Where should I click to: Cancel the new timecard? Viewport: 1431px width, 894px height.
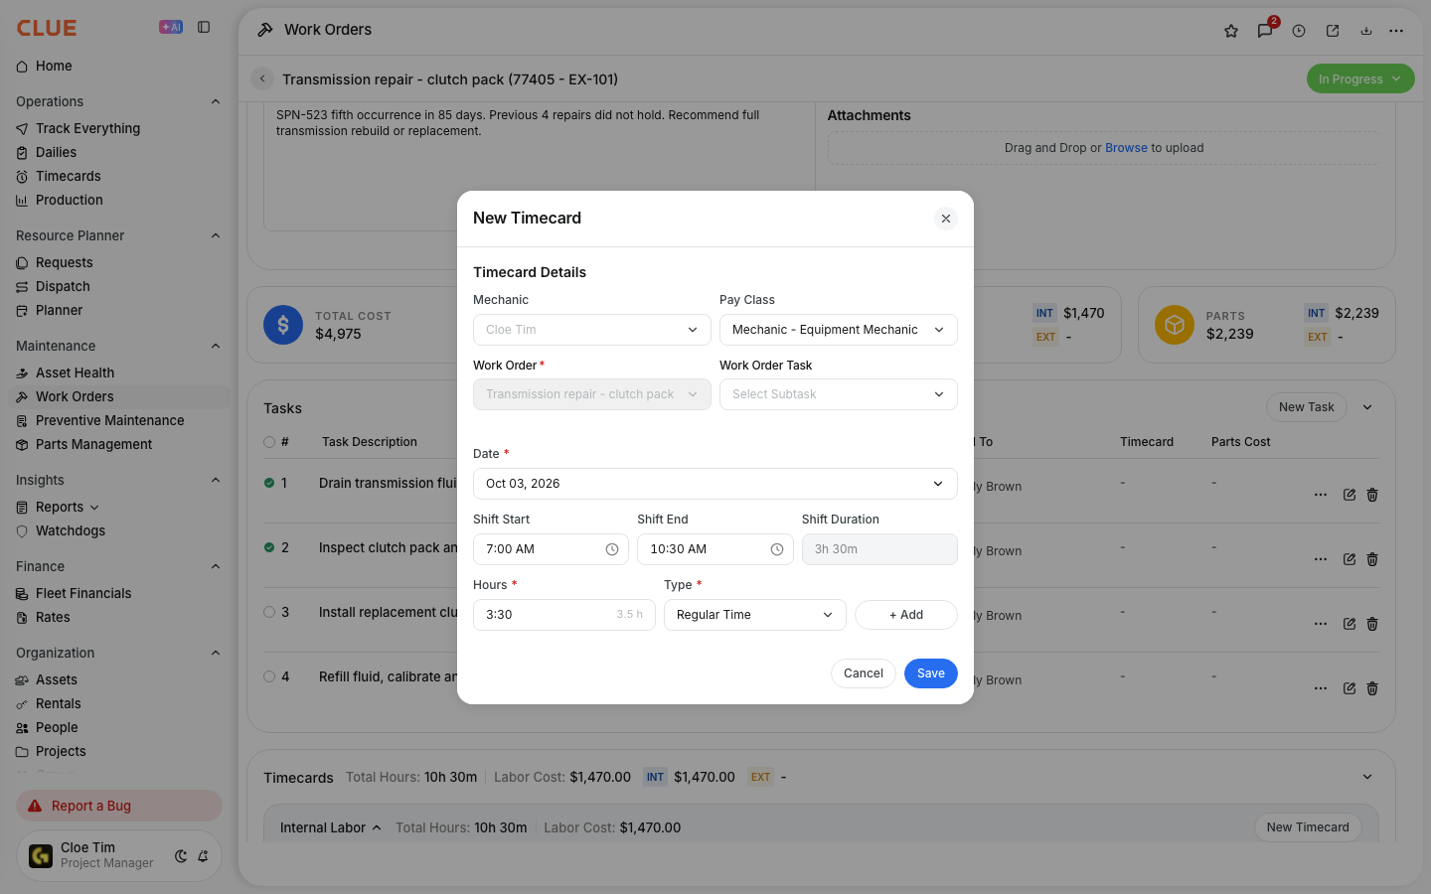point(864,673)
